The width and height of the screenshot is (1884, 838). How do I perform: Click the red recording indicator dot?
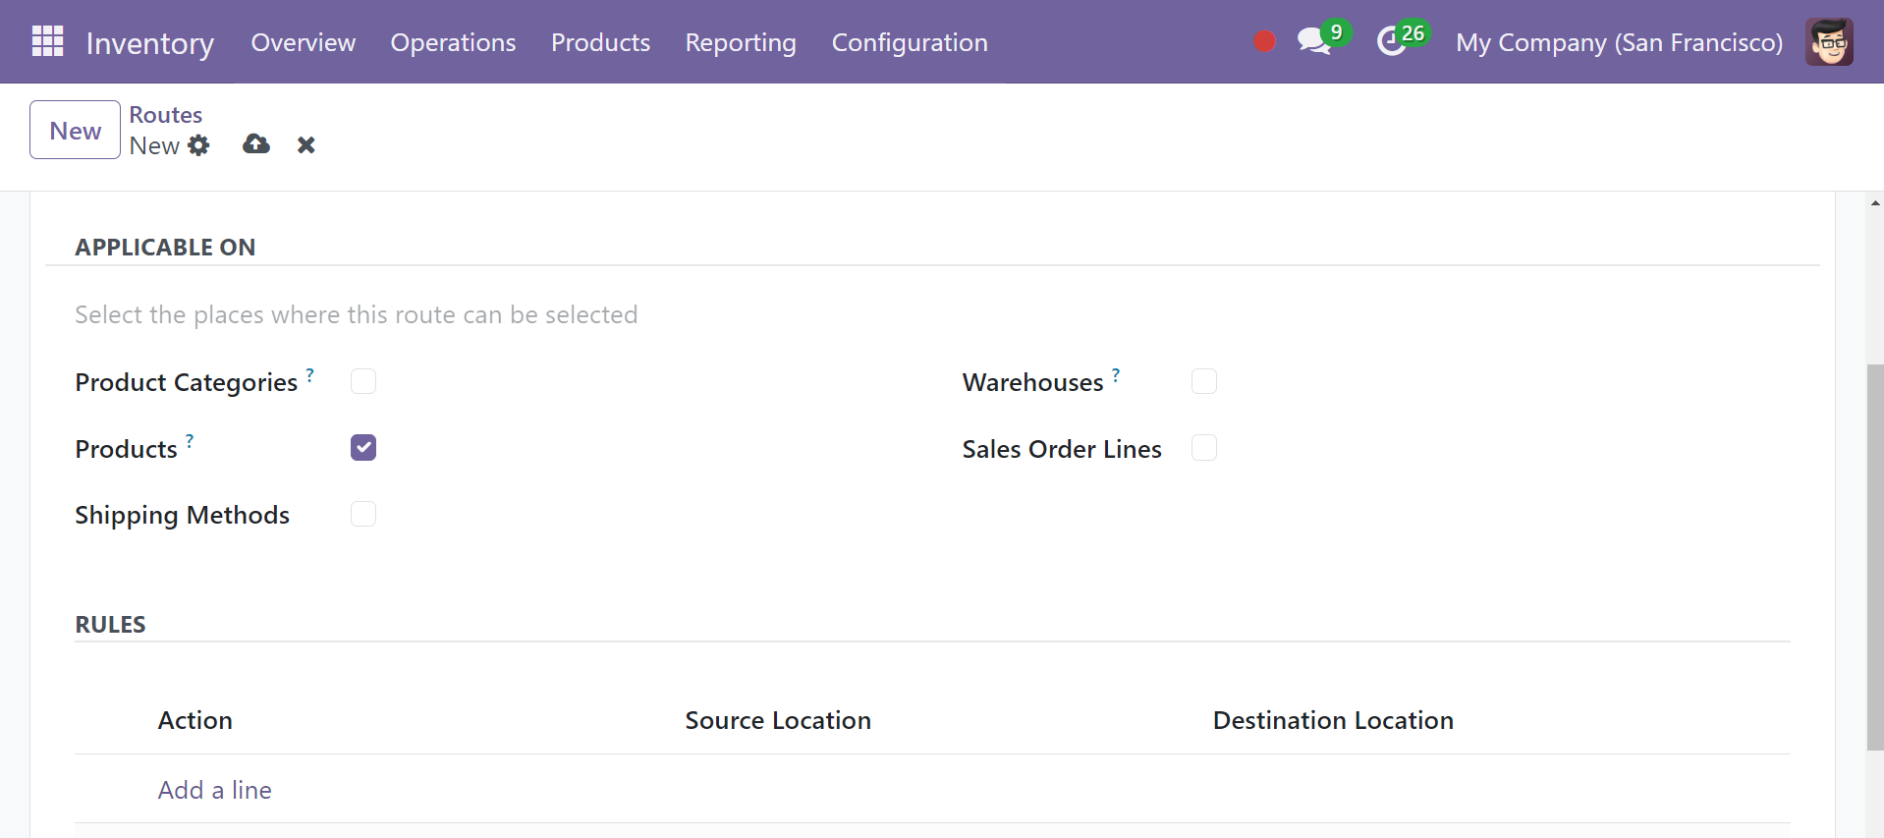1264,41
